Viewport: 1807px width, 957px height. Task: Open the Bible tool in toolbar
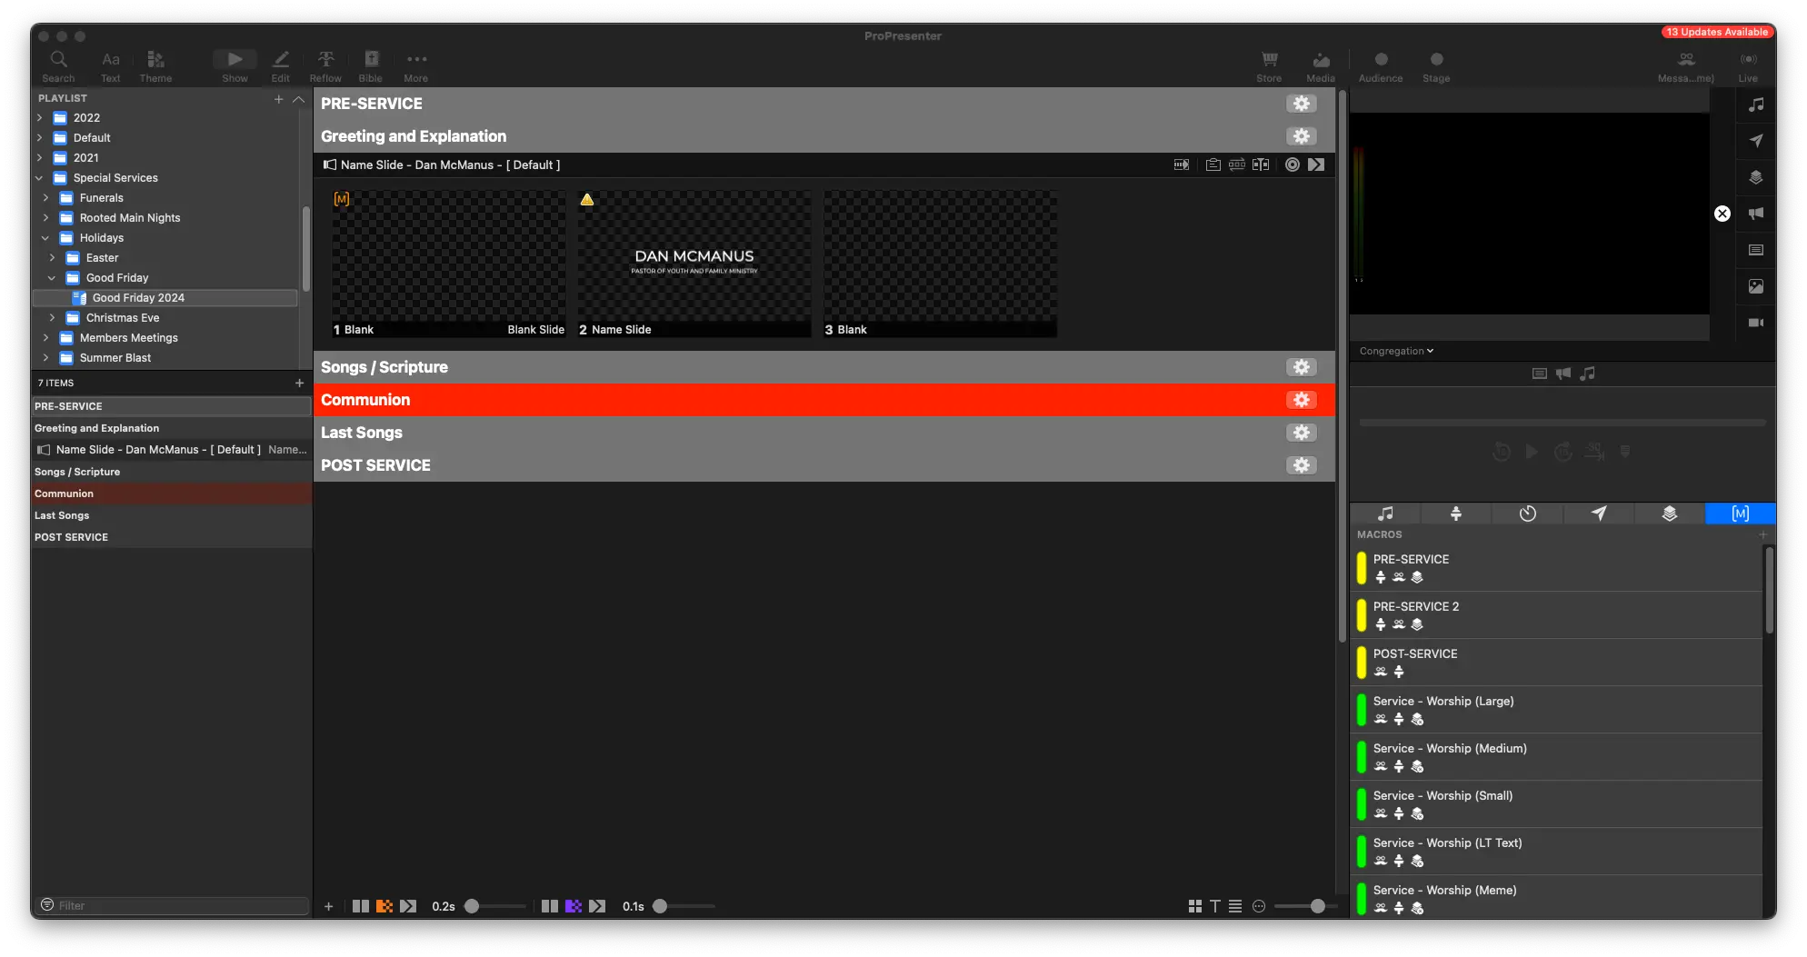coord(371,65)
